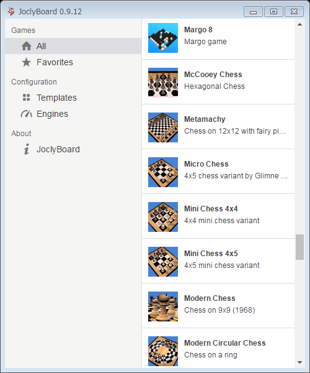
Task: Click the vertical scrollbar thumb
Action: (300, 247)
